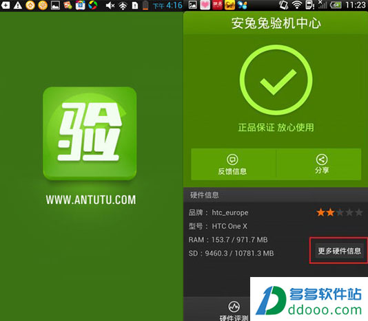Open 更多硬件信息 for more hardware details
Screen dimensions: 368x321
[x=339, y=251]
